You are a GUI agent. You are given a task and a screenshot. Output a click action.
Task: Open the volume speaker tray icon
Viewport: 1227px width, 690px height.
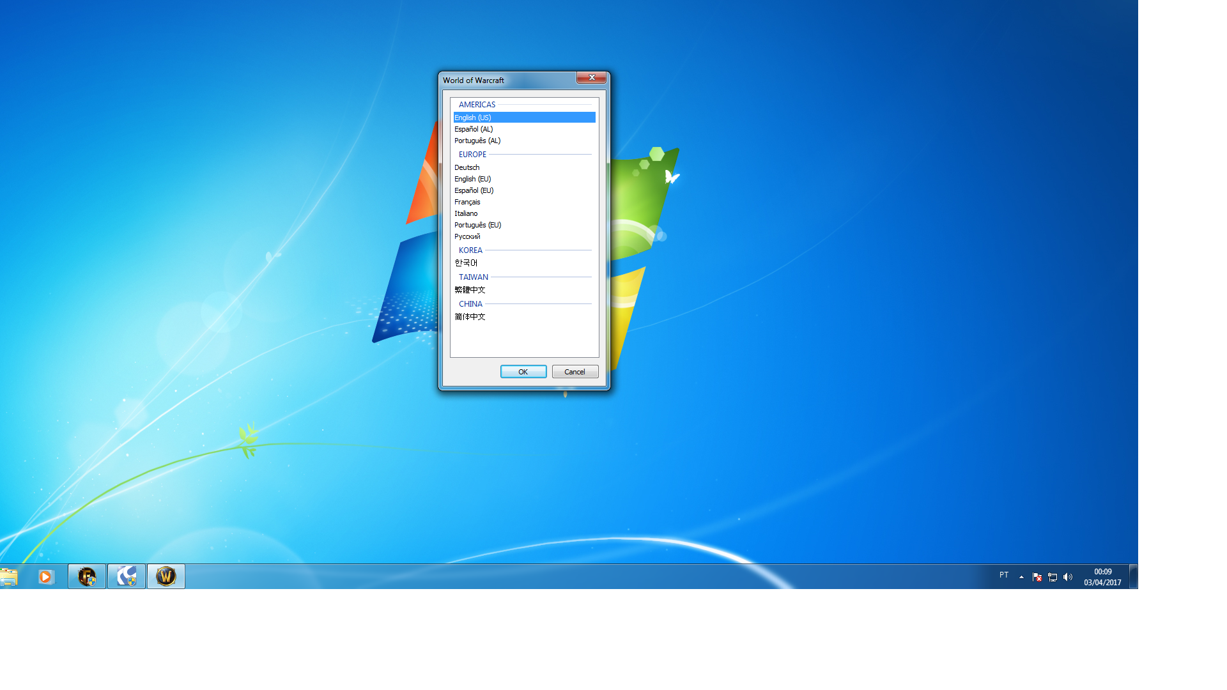1068,577
